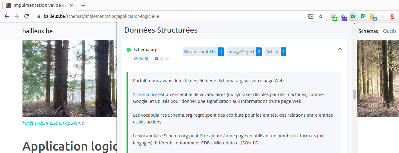
Task: Click the address bar URL field
Action: click(172, 16)
